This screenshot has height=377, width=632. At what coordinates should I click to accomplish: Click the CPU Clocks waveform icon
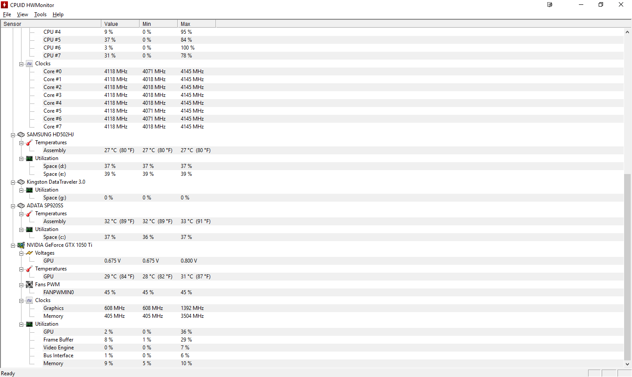(x=29, y=64)
